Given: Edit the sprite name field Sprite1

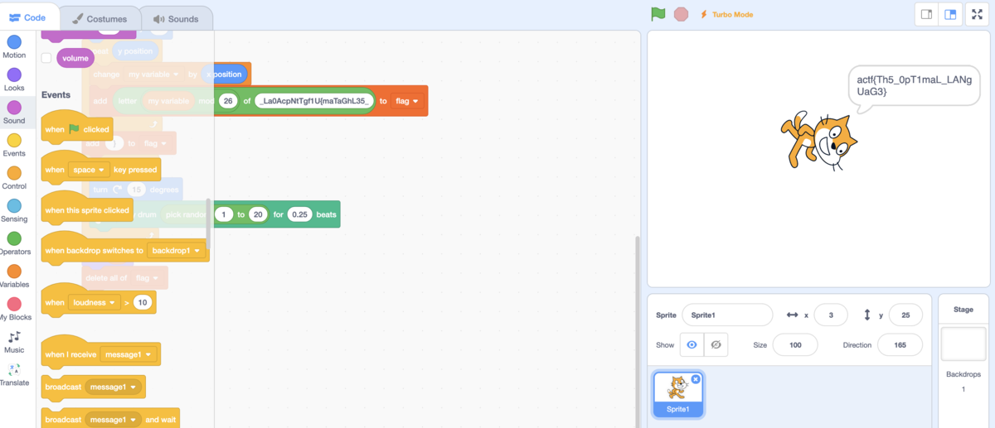Looking at the screenshot, I should tap(727, 315).
